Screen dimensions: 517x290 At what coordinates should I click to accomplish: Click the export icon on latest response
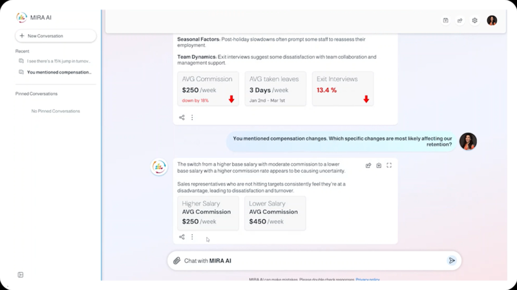(x=368, y=166)
